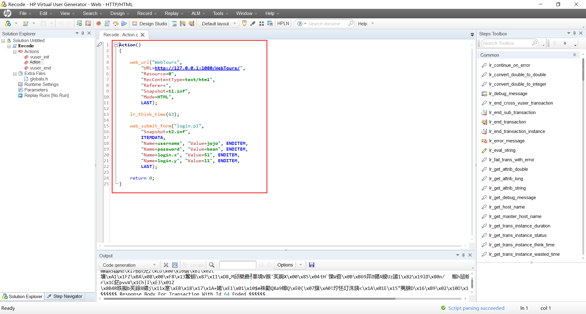Collapse the Extra Files node

15,73
